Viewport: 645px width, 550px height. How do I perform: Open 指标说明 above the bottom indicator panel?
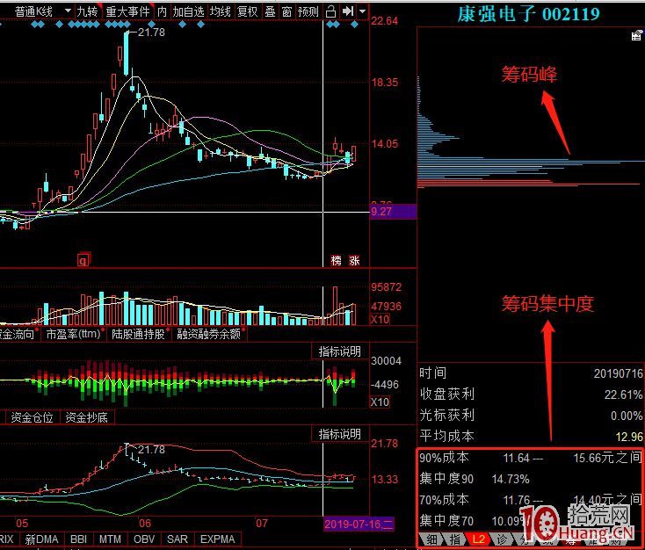340,434
